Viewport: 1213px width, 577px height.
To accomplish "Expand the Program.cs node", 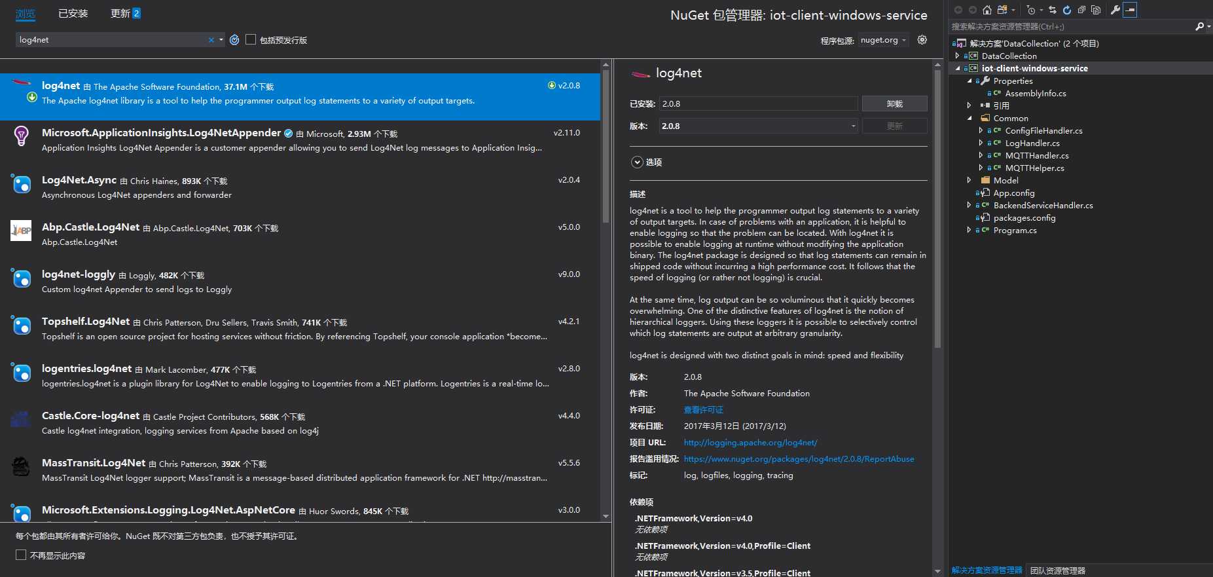I will pyautogui.click(x=969, y=230).
